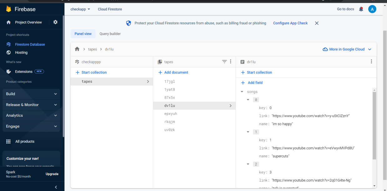Screen dimensions: 387x191
Task: Click the link value ending y-uStCIZznY
Action: coord(310,116)
